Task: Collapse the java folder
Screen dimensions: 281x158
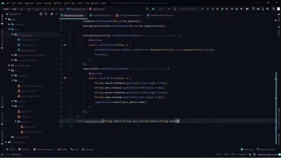Action: click(9, 29)
